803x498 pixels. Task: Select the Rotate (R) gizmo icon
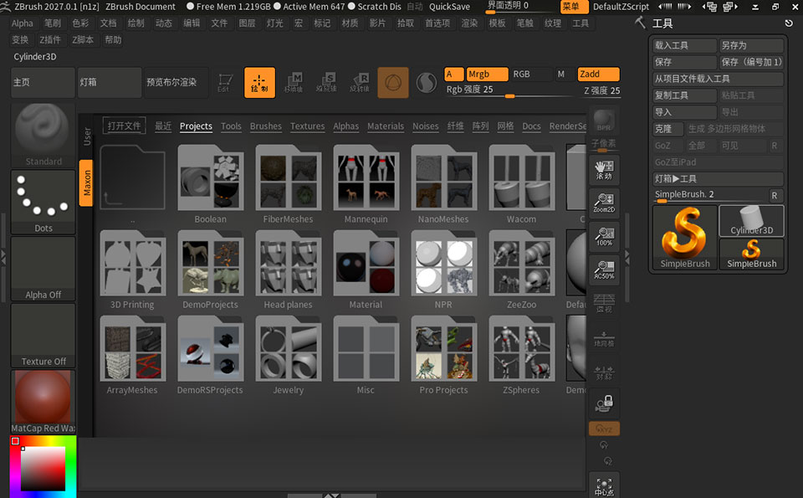pyautogui.click(x=360, y=83)
